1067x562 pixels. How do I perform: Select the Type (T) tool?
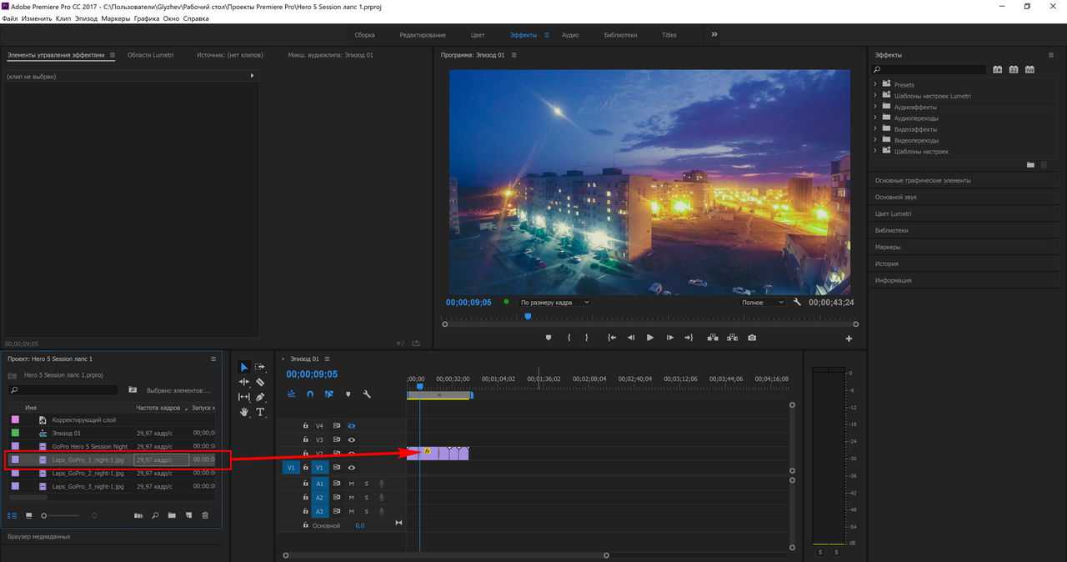click(x=260, y=412)
